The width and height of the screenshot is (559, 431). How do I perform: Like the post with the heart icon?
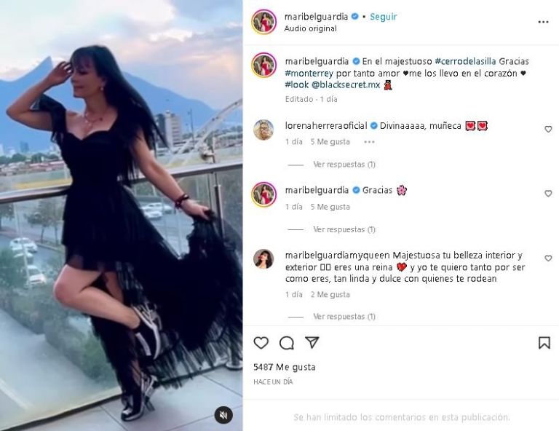click(x=261, y=343)
